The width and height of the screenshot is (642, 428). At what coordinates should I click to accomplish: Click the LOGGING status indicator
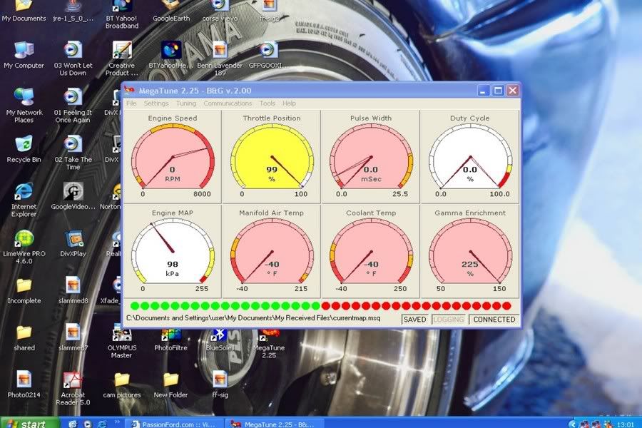pos(449,320)
